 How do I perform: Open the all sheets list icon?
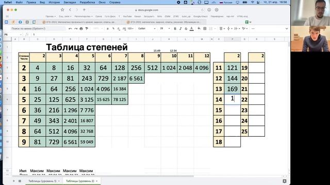pos(20,181)
